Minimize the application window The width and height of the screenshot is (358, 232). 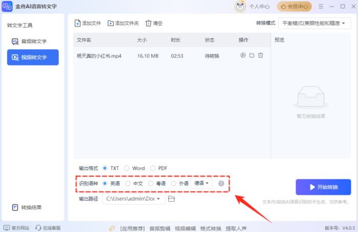pos(332,6)
